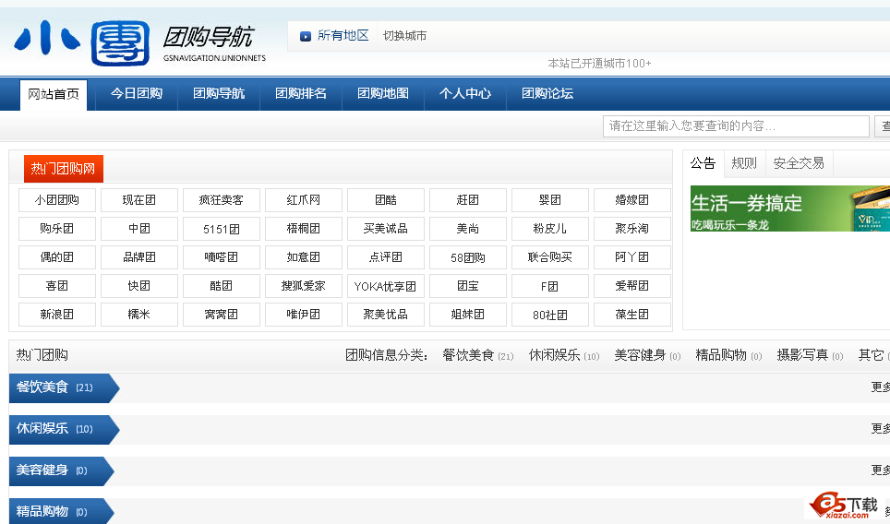Viewport: 890px width, 524px height.
Task: Open the 赶团 site button
Action: [x=468, y=200]
